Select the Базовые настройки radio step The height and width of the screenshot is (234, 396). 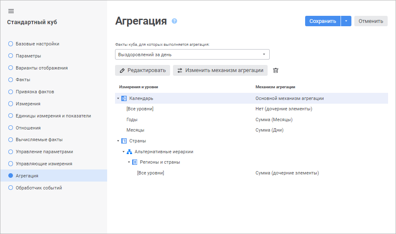(11, 44)
